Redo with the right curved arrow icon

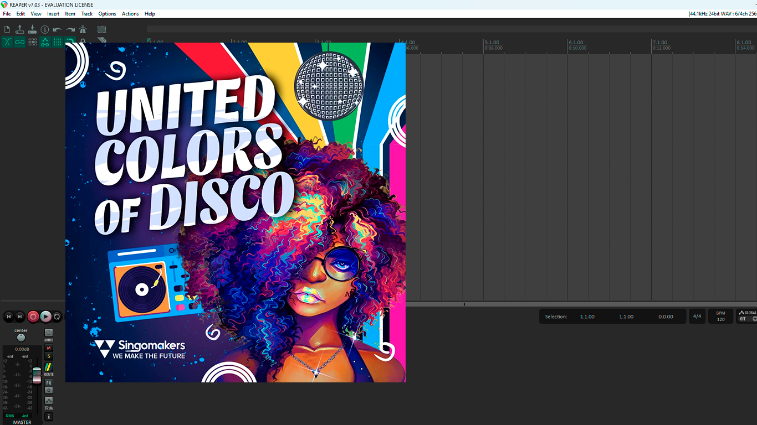(70, 29)
